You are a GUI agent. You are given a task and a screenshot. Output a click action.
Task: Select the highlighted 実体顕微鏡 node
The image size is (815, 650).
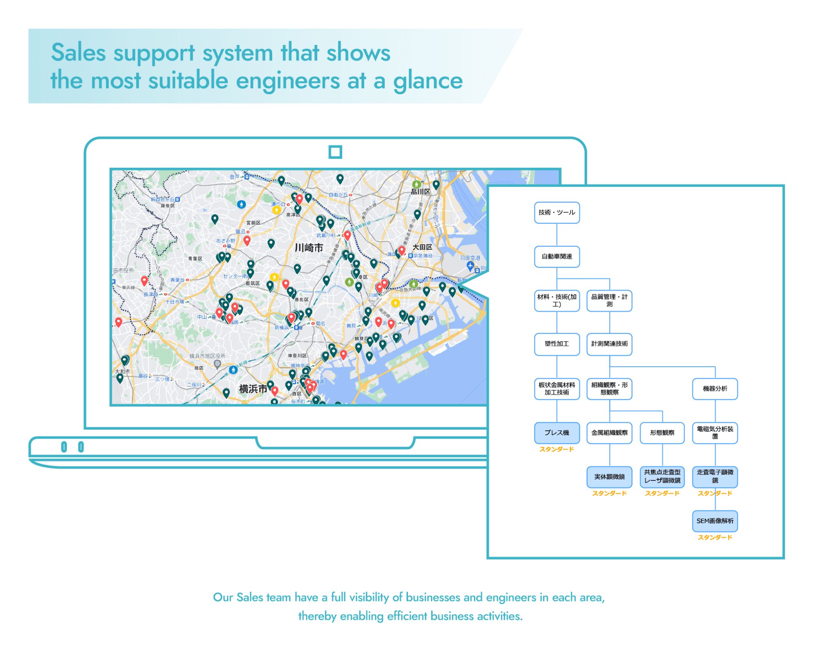(x=609, y=477)
